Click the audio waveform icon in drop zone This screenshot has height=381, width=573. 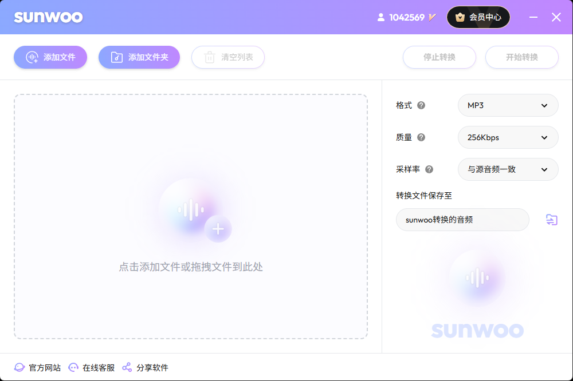pyautogui.click(x=190, y=210)
